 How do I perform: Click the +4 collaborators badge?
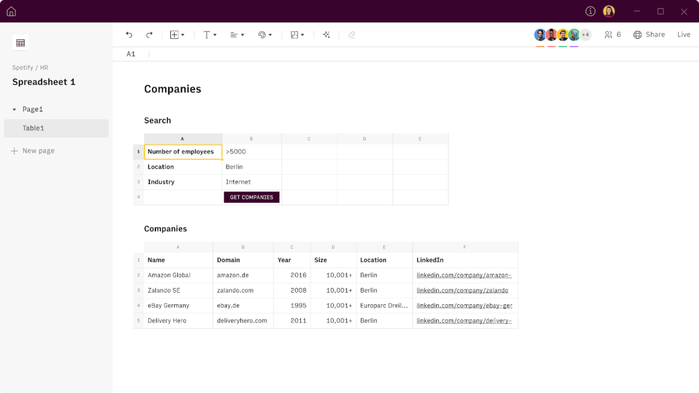click(x=586, y=35)
